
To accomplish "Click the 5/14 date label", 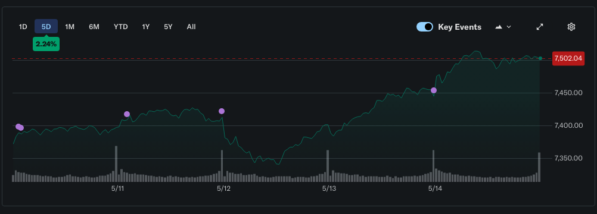I will click(435, 188).
